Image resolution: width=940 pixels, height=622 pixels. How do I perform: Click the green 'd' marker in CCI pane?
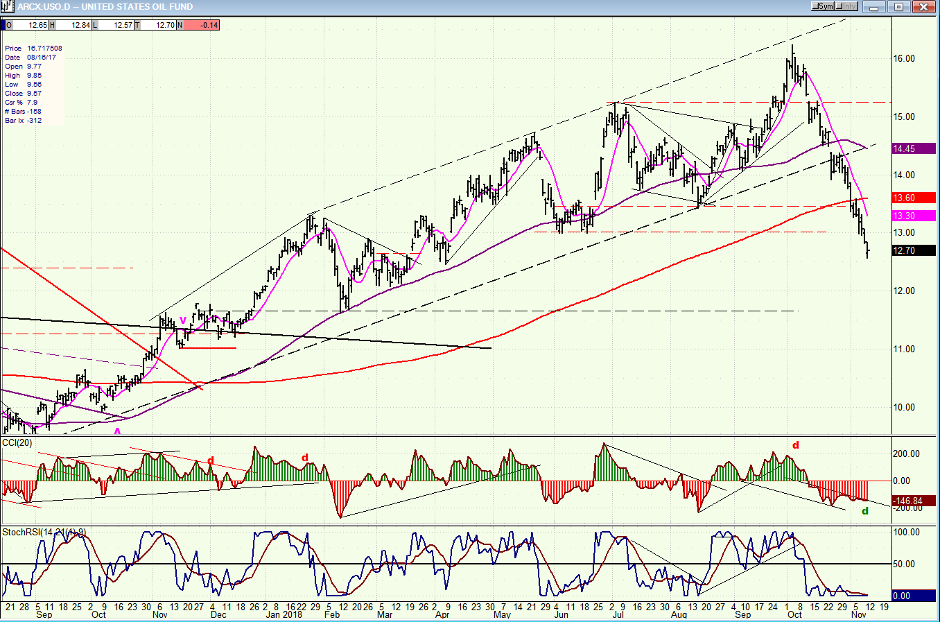[864, 511]
